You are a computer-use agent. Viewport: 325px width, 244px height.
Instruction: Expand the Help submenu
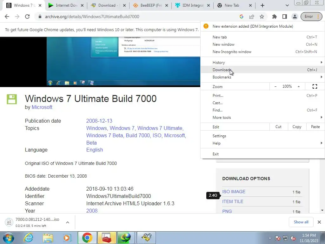tap(262, 143)
